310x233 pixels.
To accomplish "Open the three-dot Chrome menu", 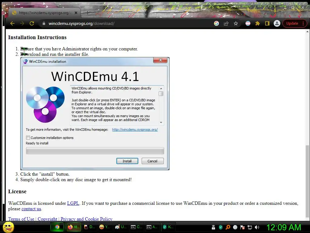I will tap(303, 23).
